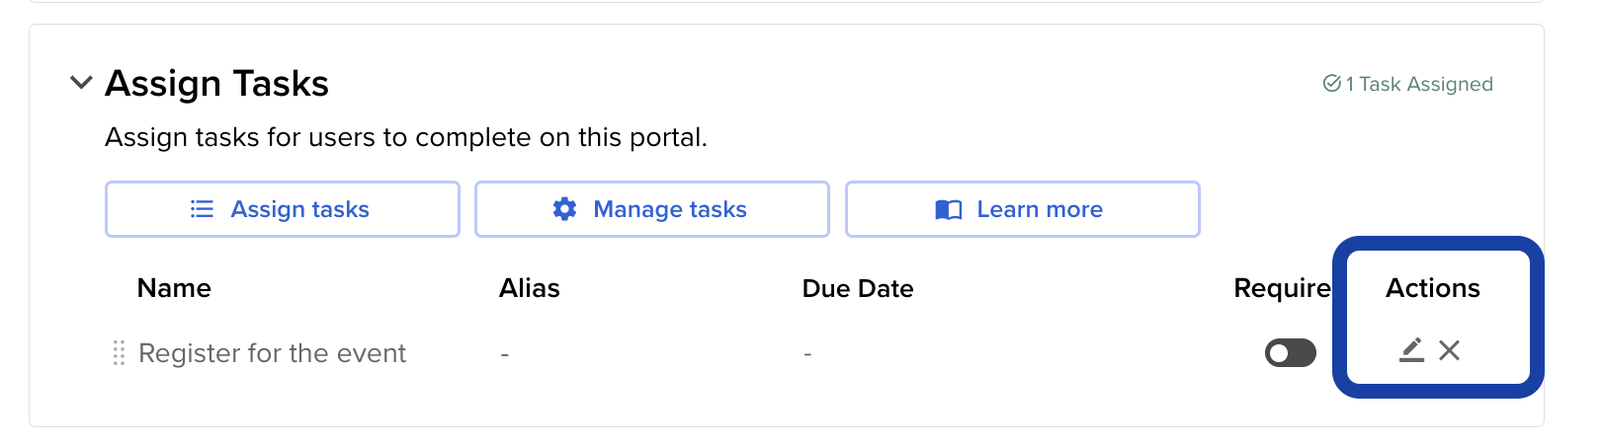Collapse the Assign Tasks section chevron
This screenshot has width=1605, height=444.
click(81, 83)
